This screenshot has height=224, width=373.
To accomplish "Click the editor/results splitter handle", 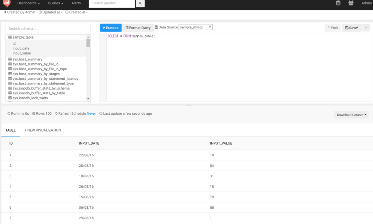I will click(x=188, y=105).
